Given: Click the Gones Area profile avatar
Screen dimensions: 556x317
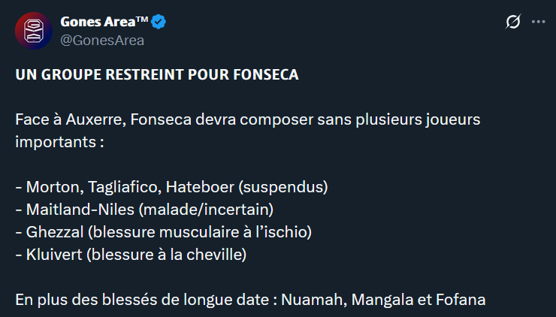Looking at the screenshot, I should [x=34, y=31].
